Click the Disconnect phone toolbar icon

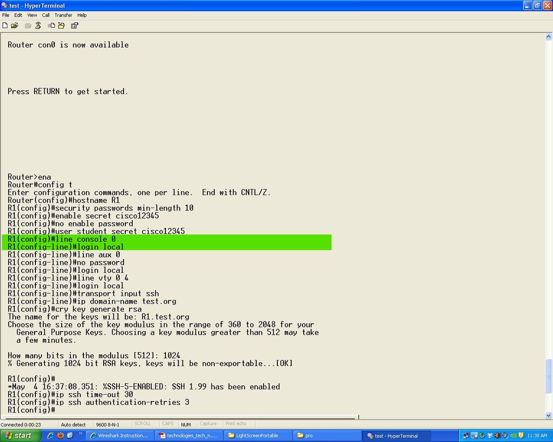coord(38,26)
